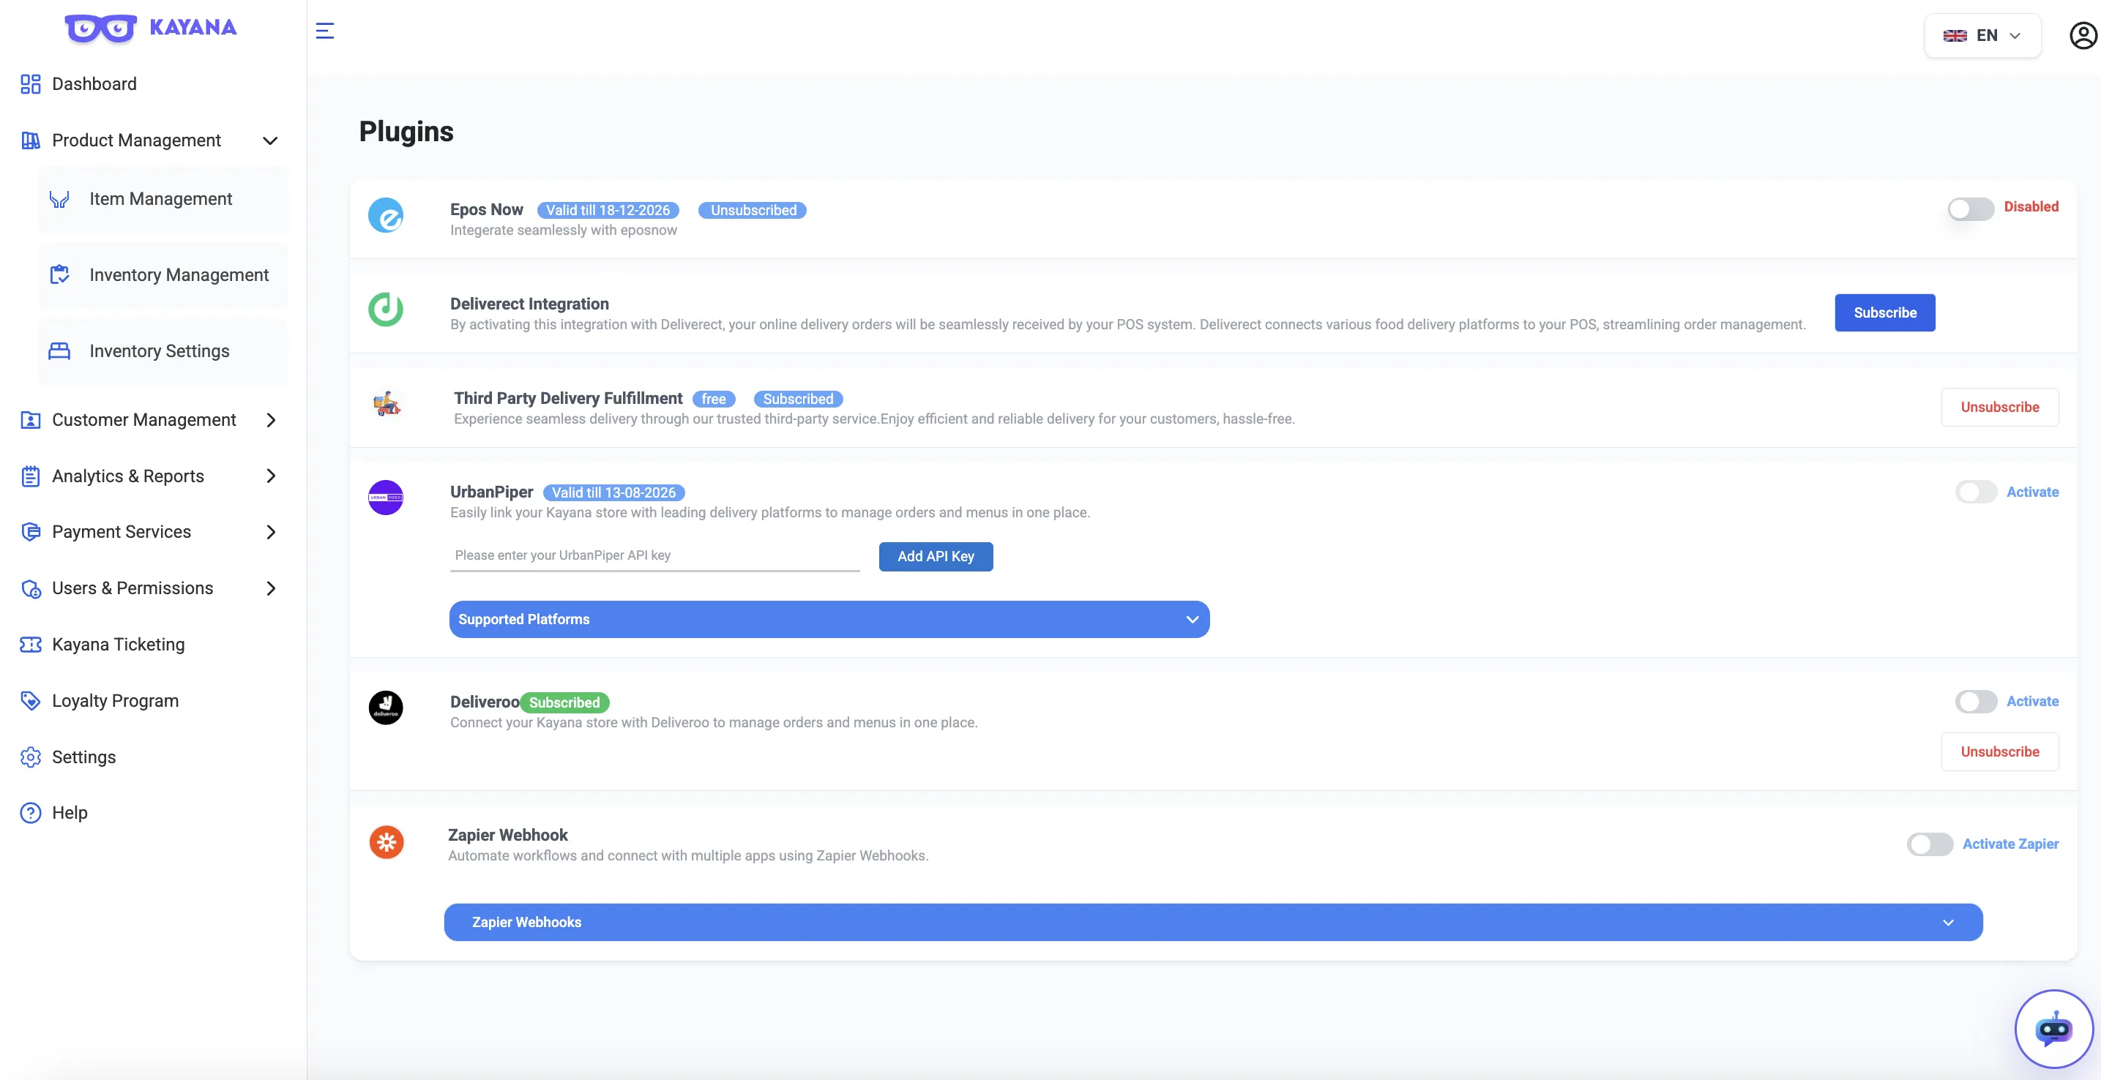Click the Add API Key button
This screenshot has width=2101, height=1080.
[x=936, y=556]
